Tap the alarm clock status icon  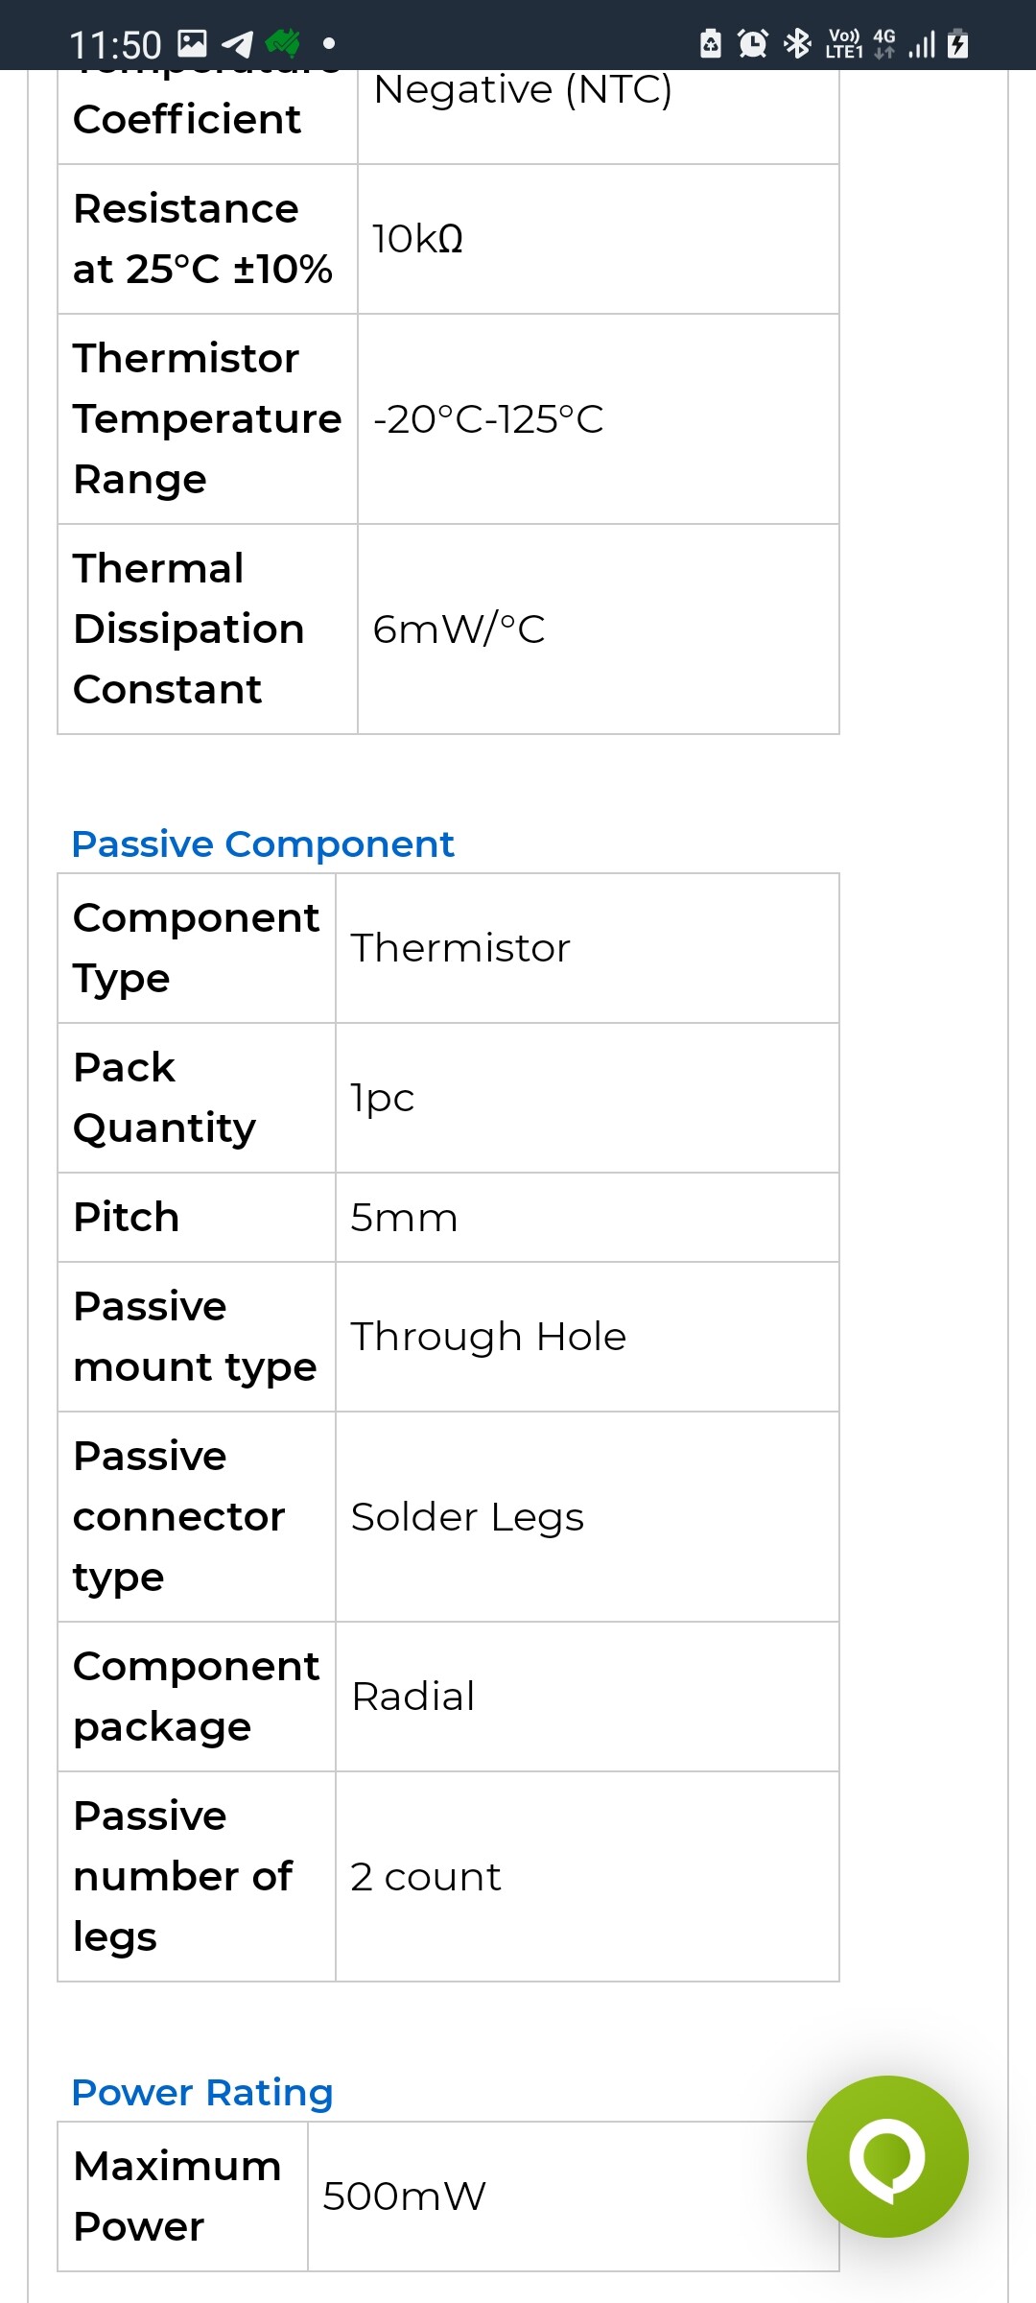[x=753, y=43]
